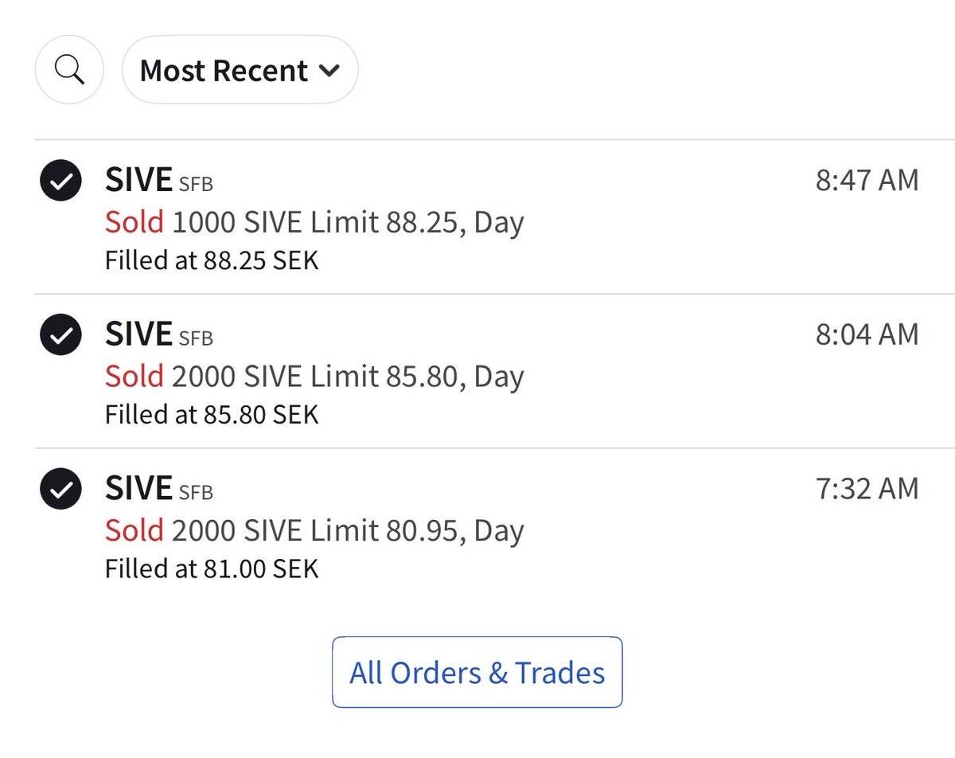Click the 8:47 AM timestamp
Screen dimensions: 955x758
pos(867,180)
